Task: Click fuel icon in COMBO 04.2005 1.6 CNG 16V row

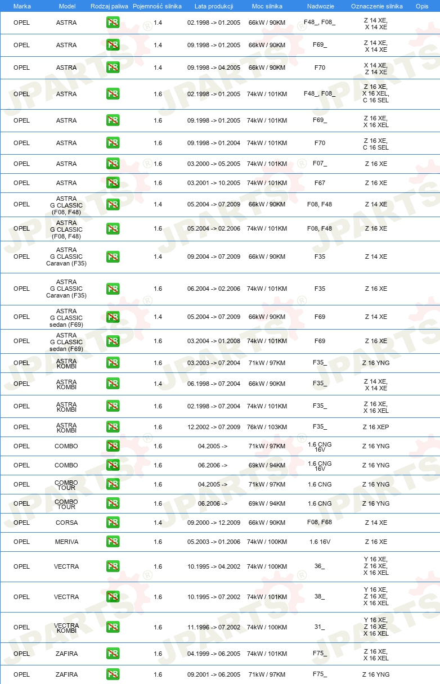Action: coord(113,446)
